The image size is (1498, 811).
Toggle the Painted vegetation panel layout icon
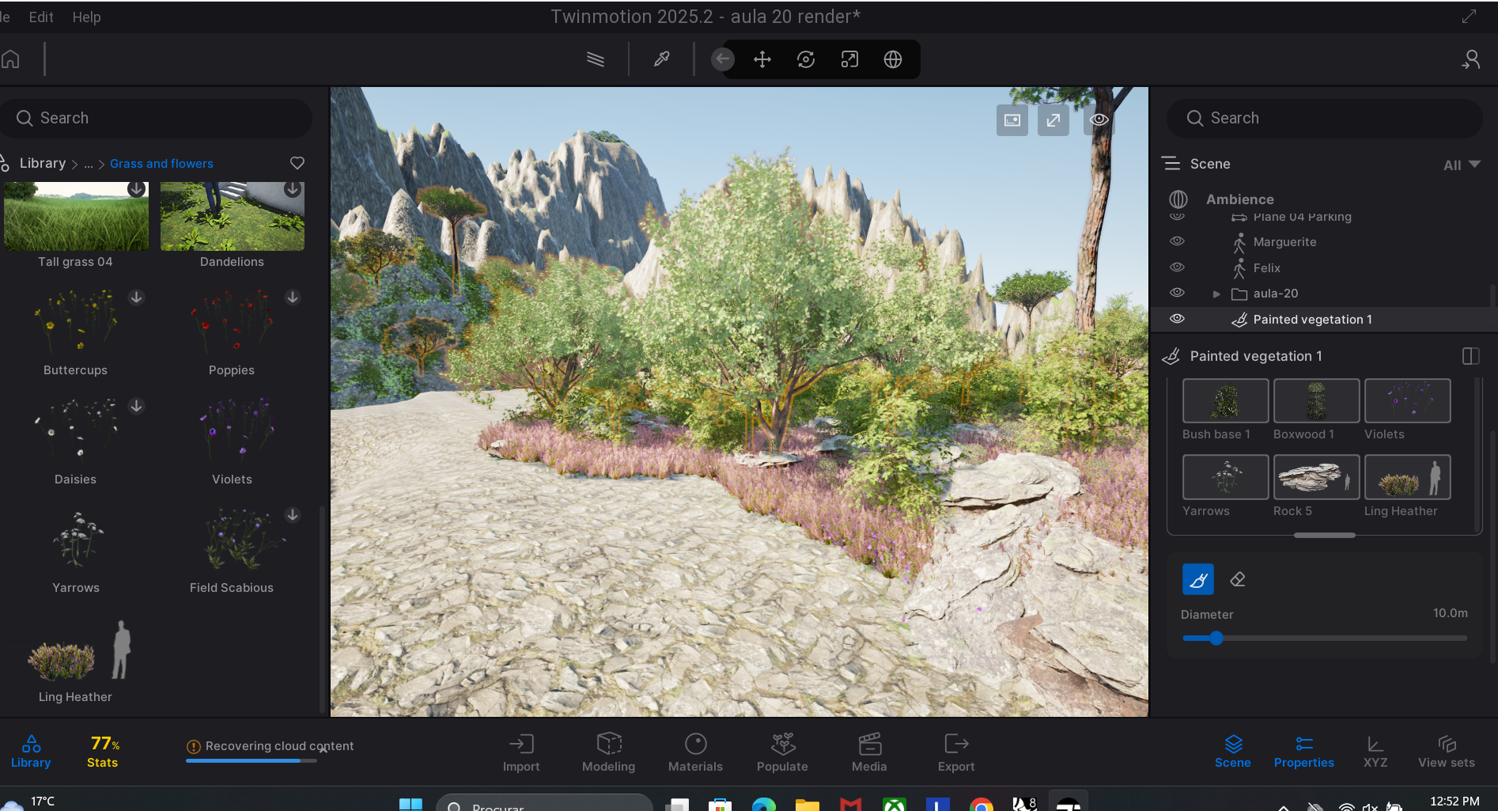(1471, 356)
